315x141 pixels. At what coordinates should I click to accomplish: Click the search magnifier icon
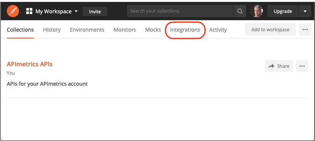tap(240, 11)
